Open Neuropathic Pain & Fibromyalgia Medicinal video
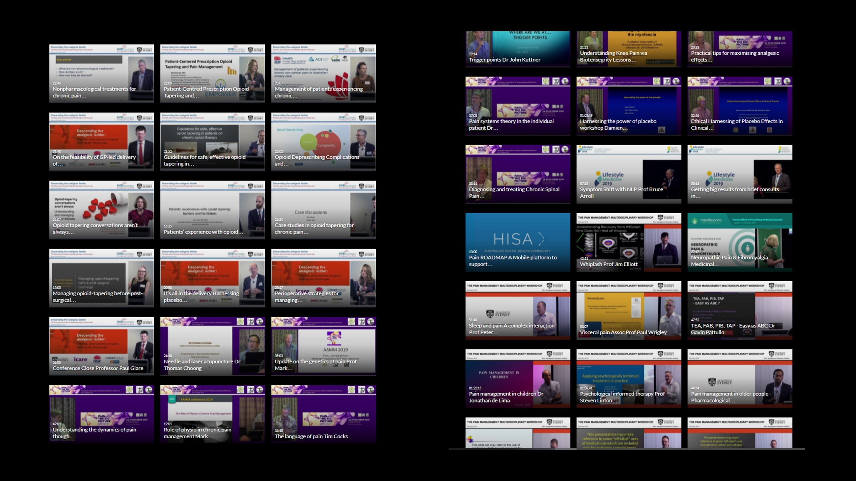The image size is (856, 481). pyautogui.click(x=740, y=242)
